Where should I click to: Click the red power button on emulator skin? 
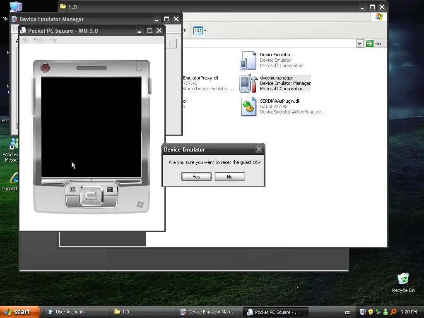coord(45,67)
